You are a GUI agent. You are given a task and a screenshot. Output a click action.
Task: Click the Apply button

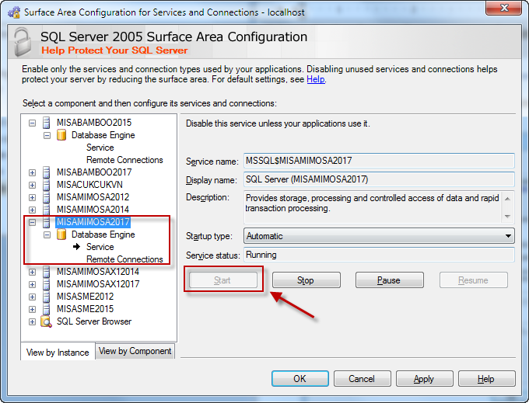pos(425,379)
